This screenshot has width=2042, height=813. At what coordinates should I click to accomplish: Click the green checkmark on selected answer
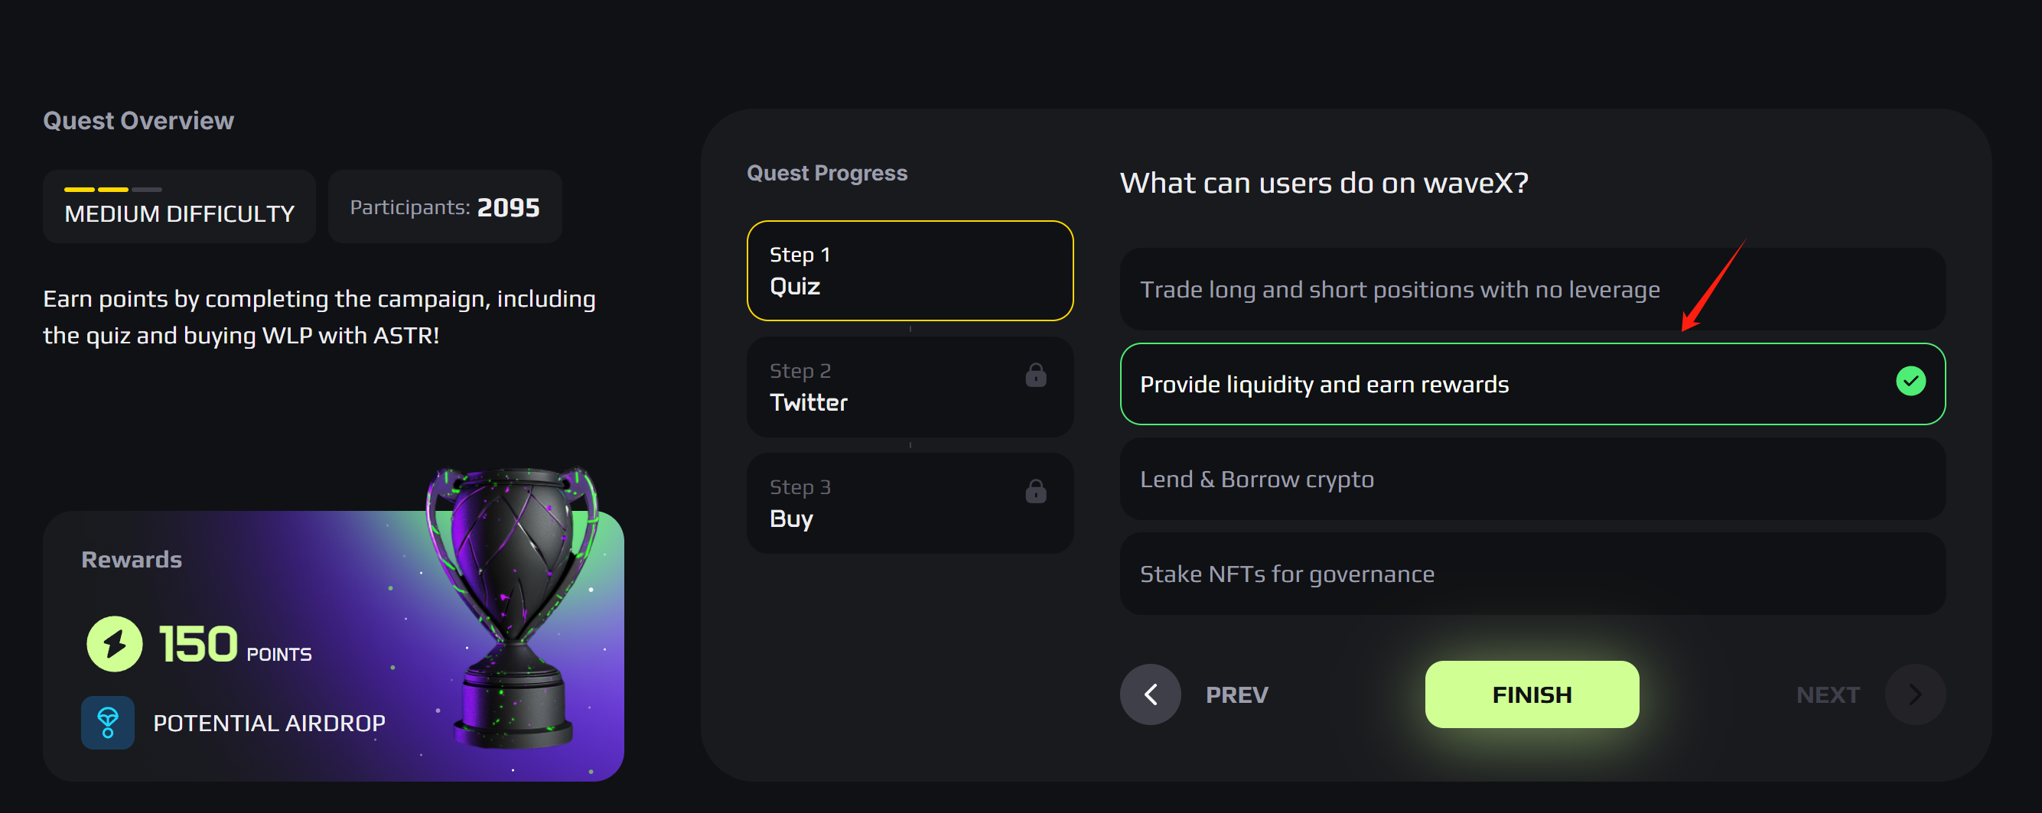(1910, 381)
